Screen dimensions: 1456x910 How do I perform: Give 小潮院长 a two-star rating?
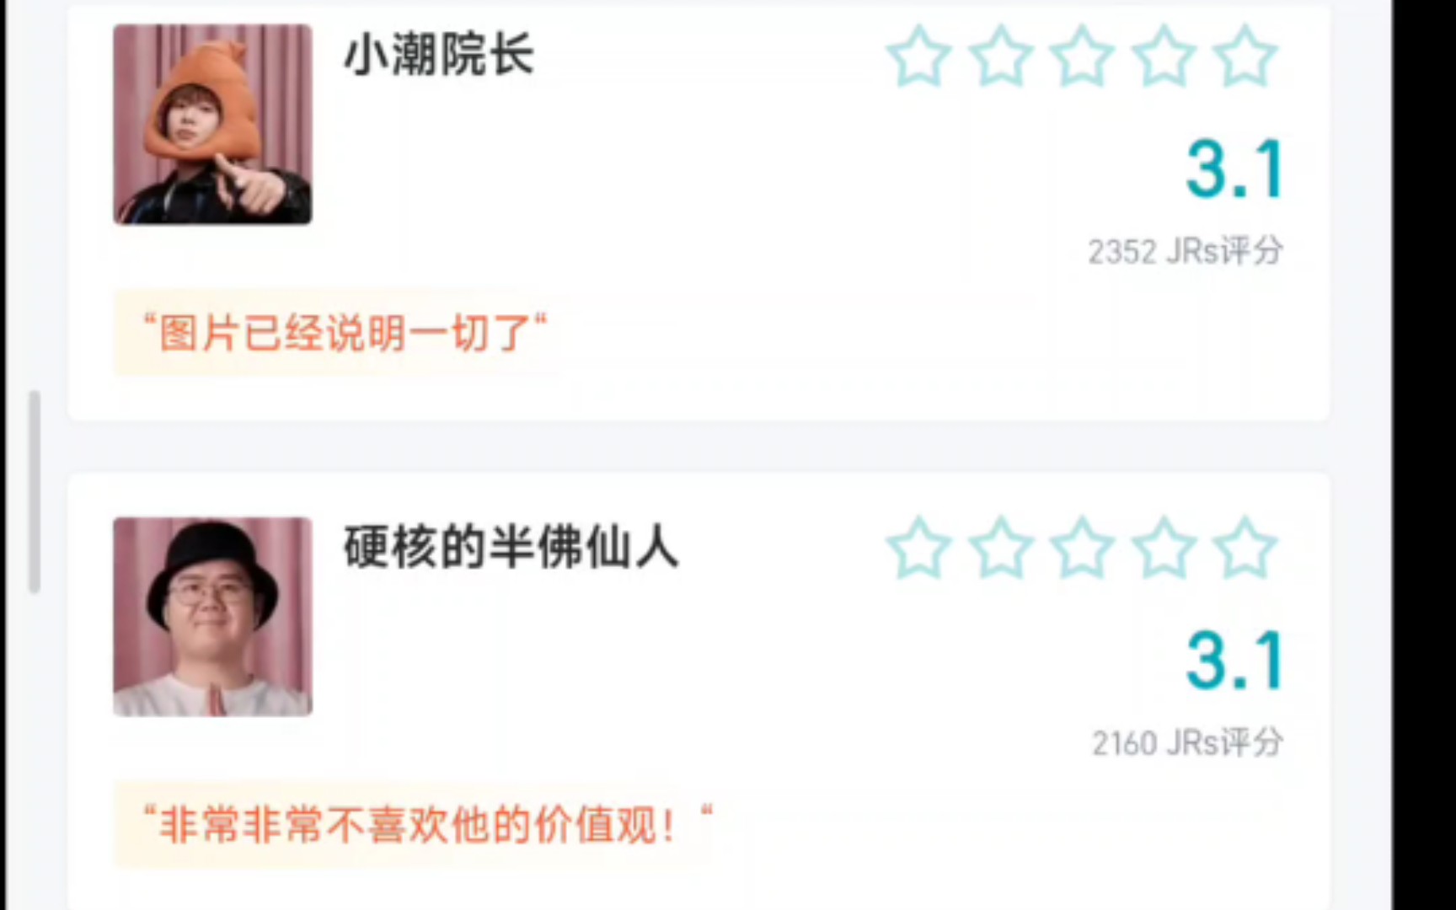(1001, 56)
